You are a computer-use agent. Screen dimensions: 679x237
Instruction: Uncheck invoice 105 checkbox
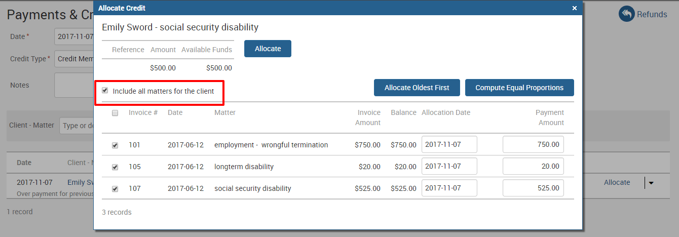tap(115, 167)
